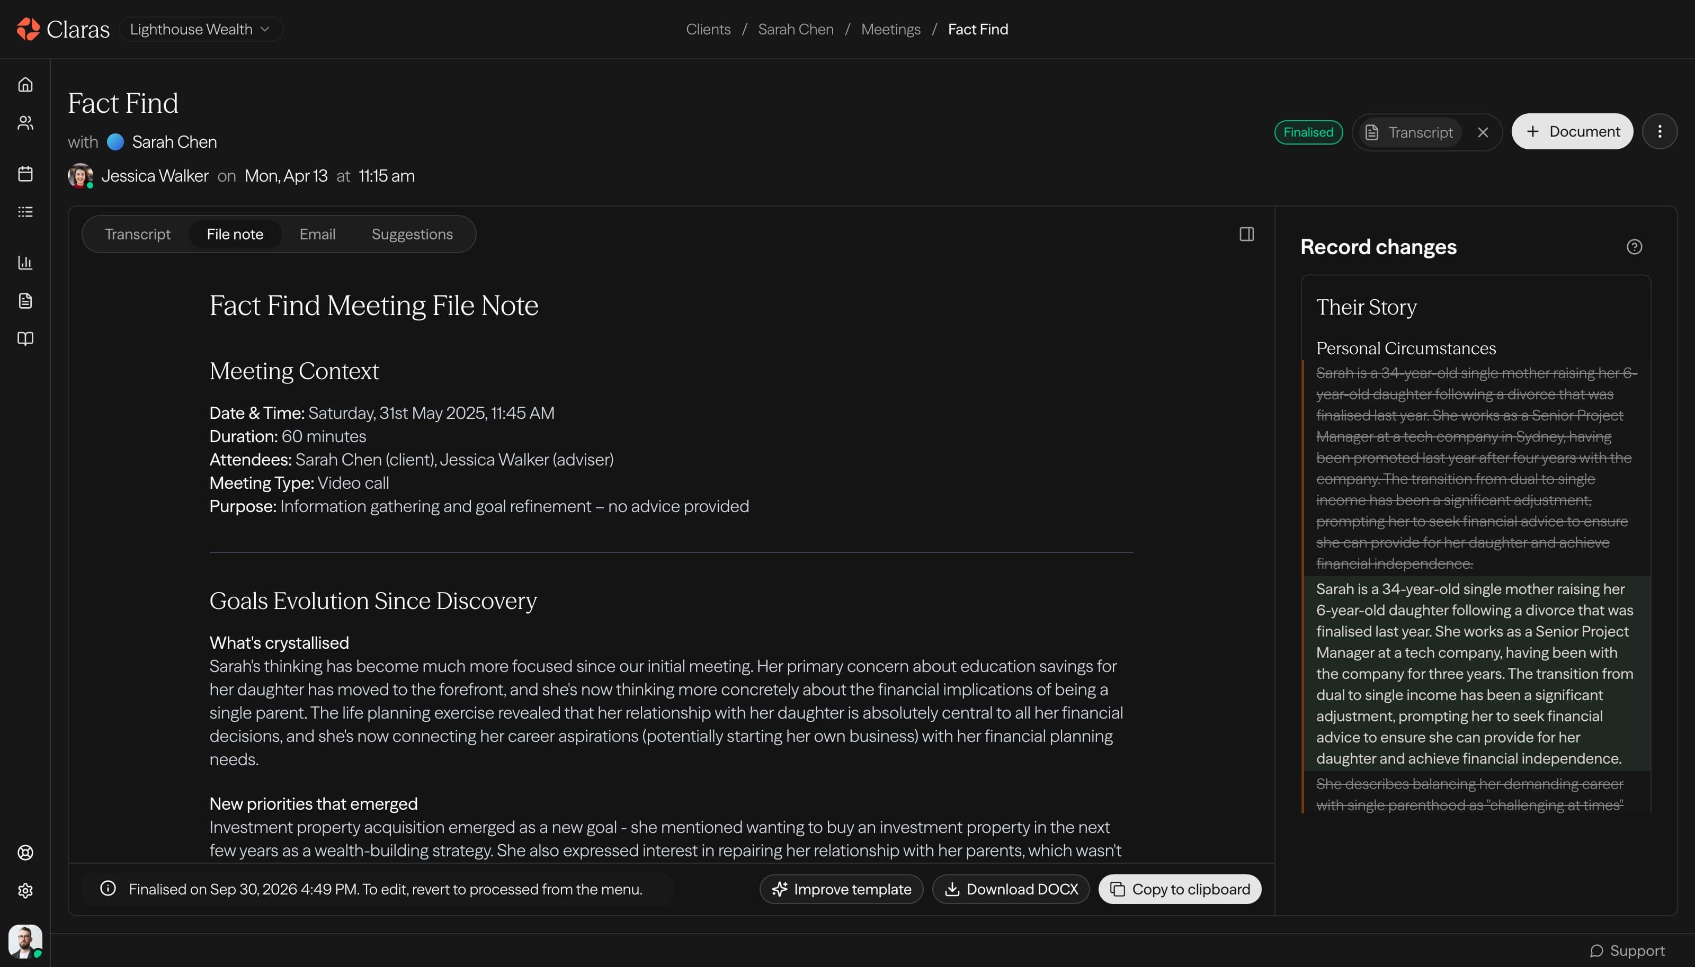Open the Clients people icon in the sidebar
Viewport: 1695px width, 967px height.
coord(25,123)
